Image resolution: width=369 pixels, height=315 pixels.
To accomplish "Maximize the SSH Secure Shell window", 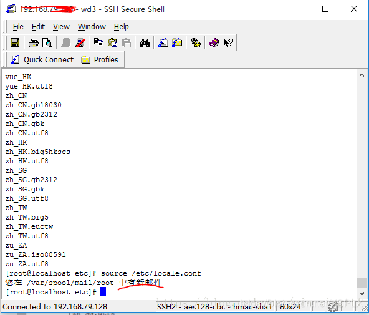I will point(325,9).
